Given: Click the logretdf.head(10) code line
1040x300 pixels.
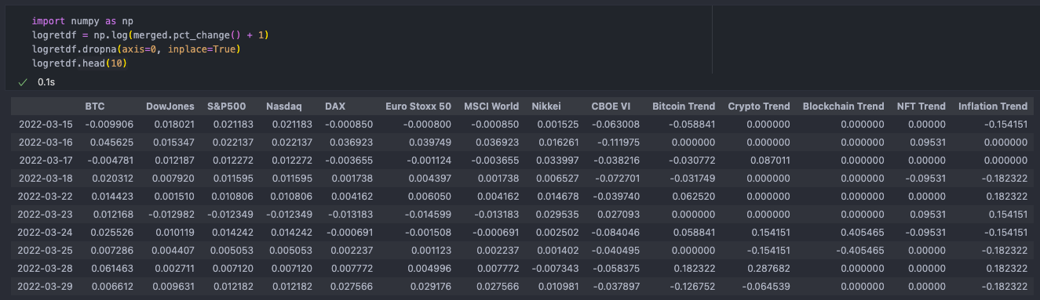Looking at the screenshot, I should point(79,63).
